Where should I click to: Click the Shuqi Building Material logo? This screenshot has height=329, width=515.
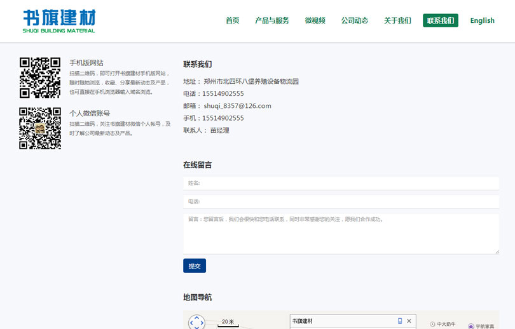tap(58, 21)
